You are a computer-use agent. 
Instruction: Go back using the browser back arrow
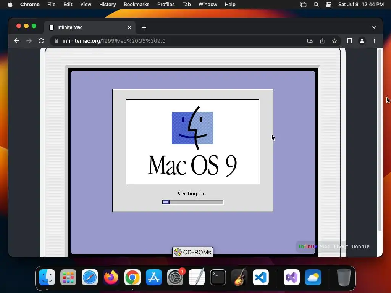point(17,41)
